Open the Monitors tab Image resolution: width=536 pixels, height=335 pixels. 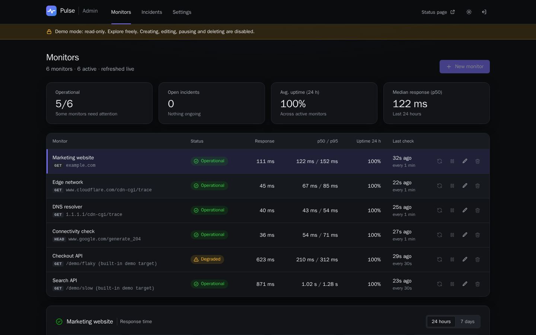pos(121,12)
